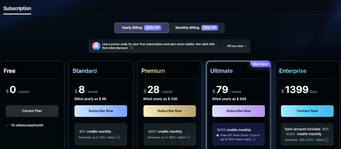Switch to Monthly Billing option
The height and width of the screenshot is (149, 341).
coord(187,28)
